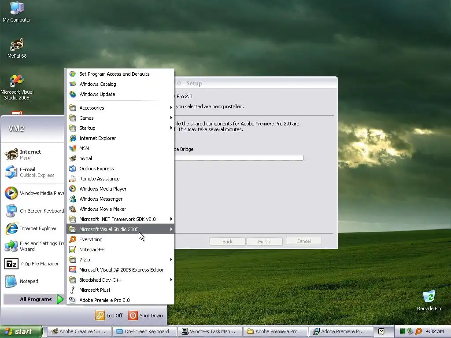This screenshot has height=338, width=451.
Task: Expand the Games submenu arrow
Action: point(171,118)
